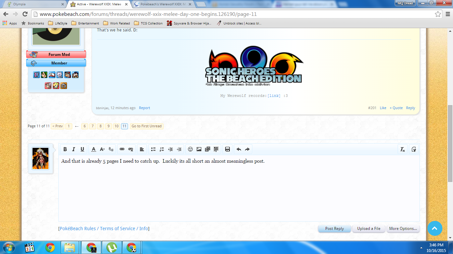
Task: Redo the last edit in the editor
Action: point(247,149)
